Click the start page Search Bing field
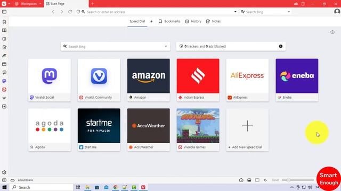The height and width of the screenshot is (191, 341). click(115, 46)
